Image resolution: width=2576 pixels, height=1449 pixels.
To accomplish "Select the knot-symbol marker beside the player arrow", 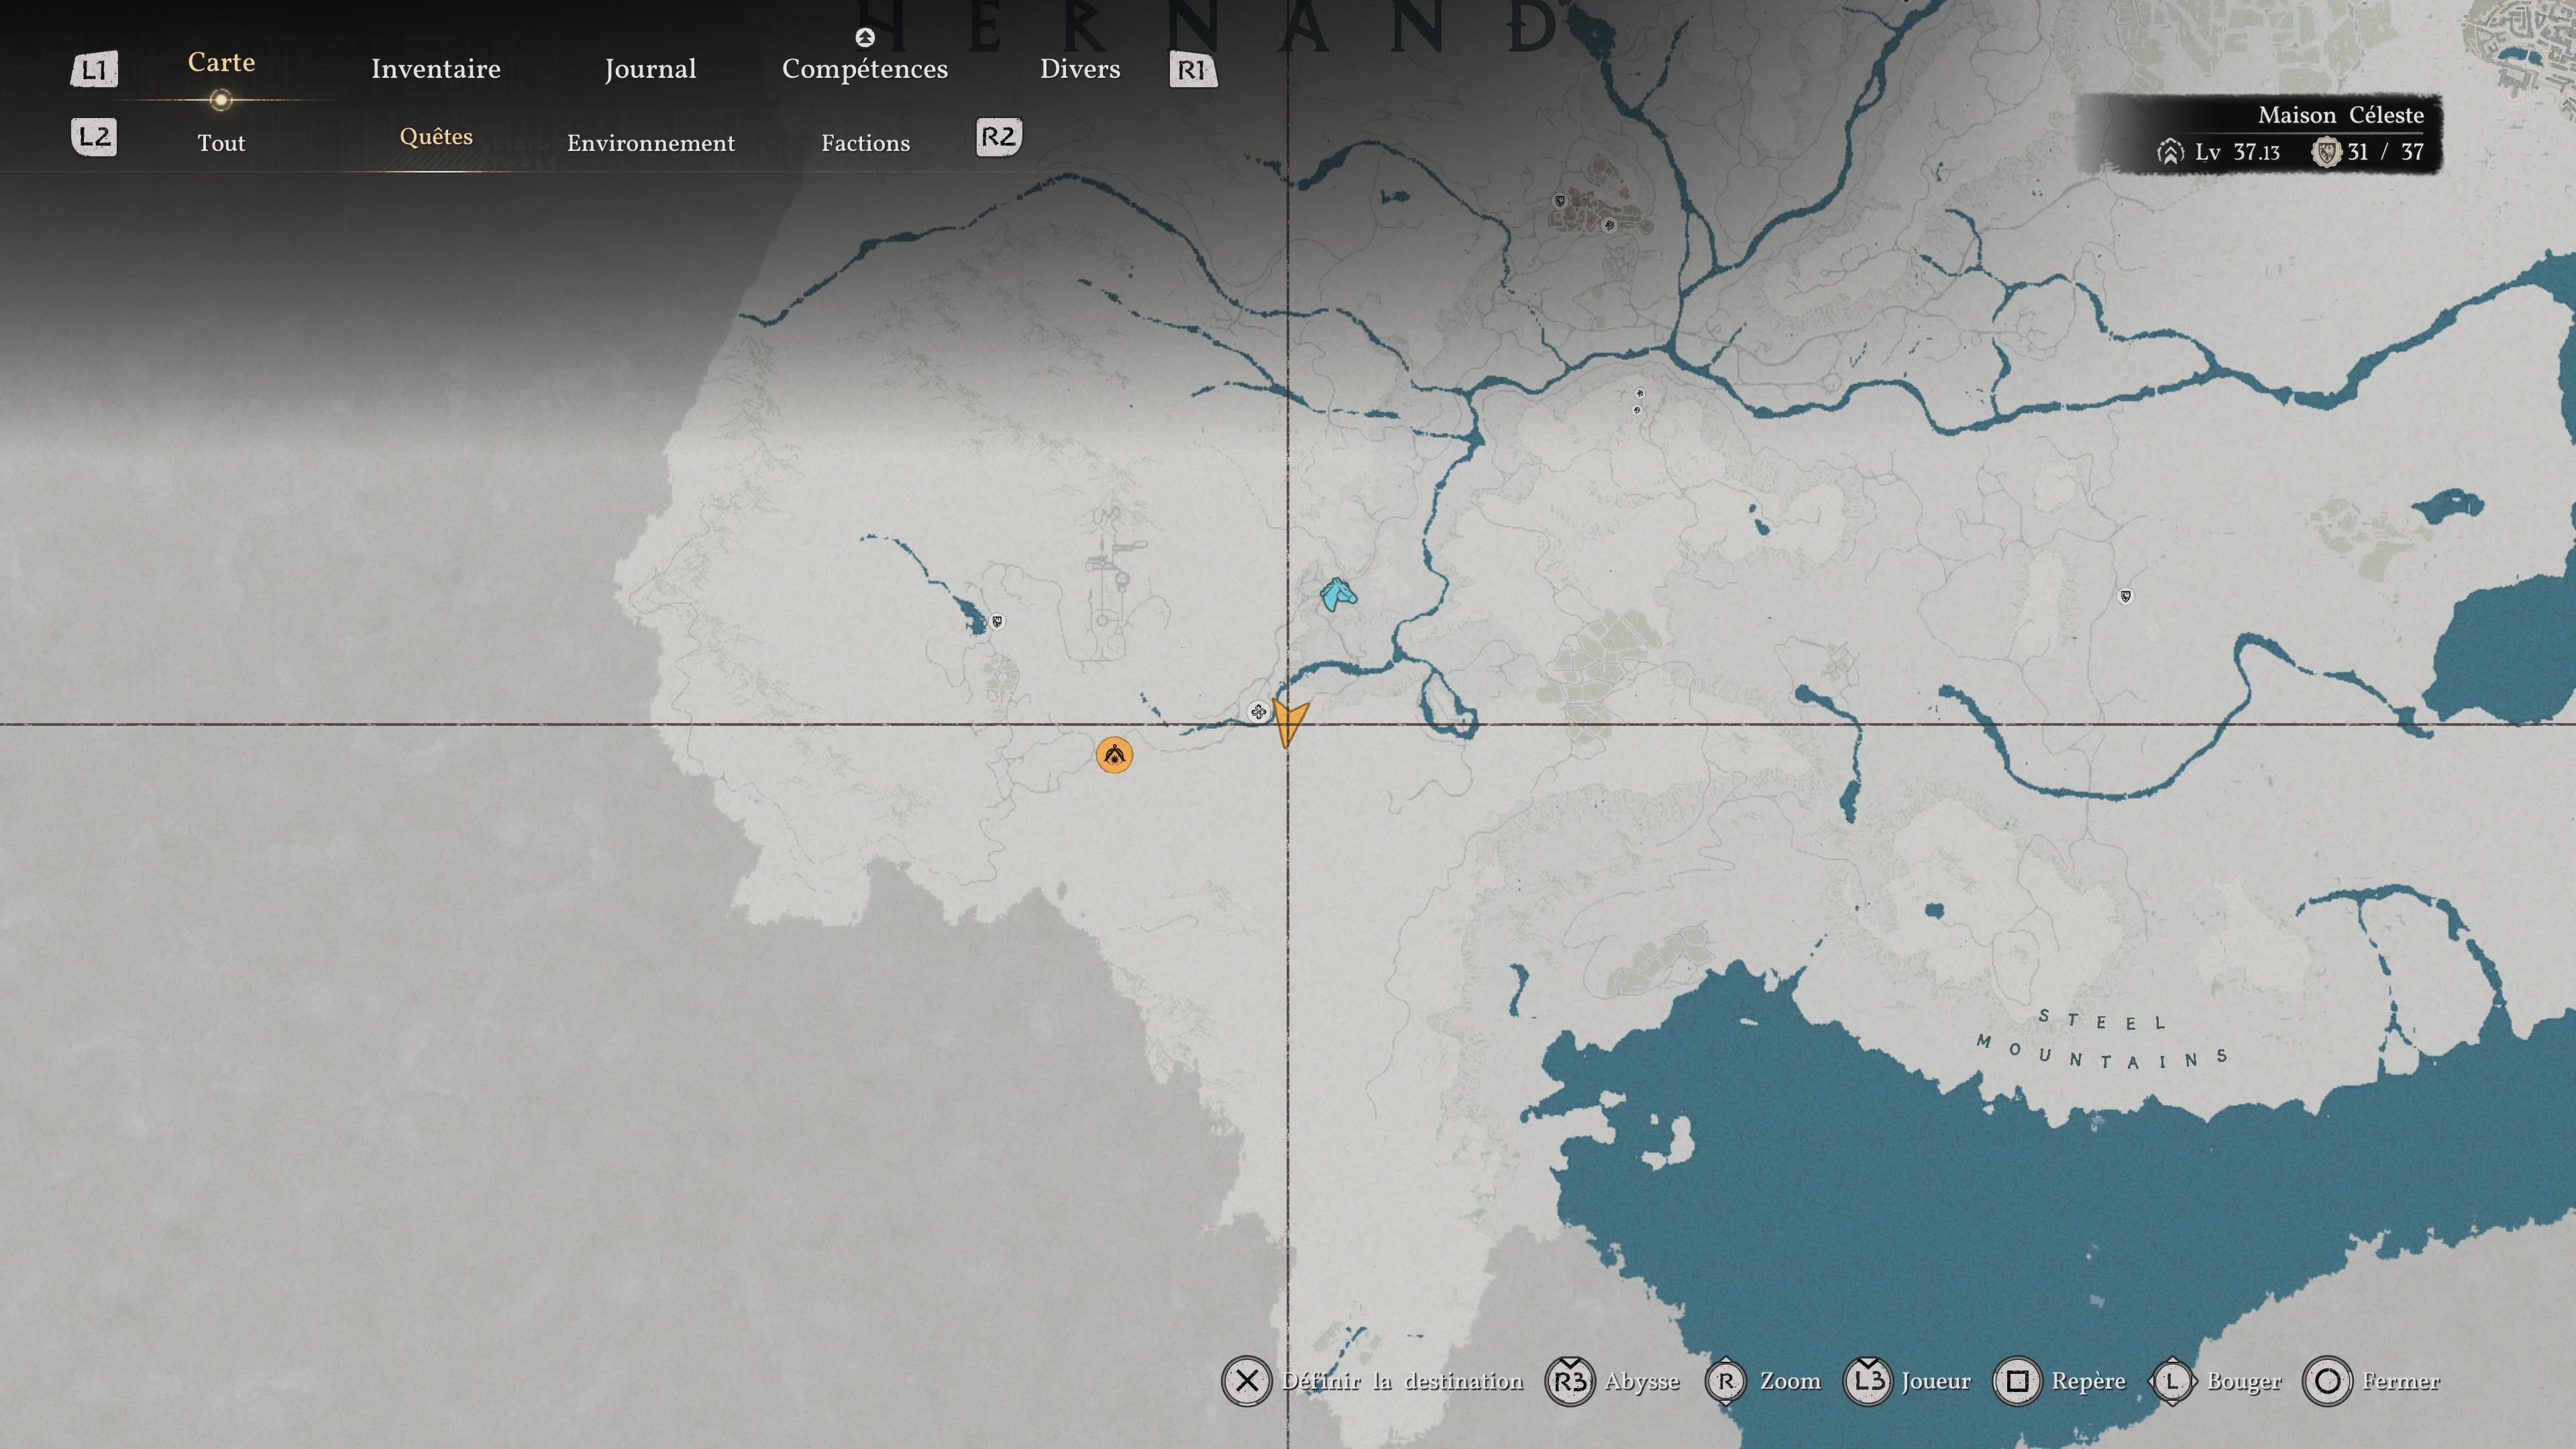I will pos(1258,712).
